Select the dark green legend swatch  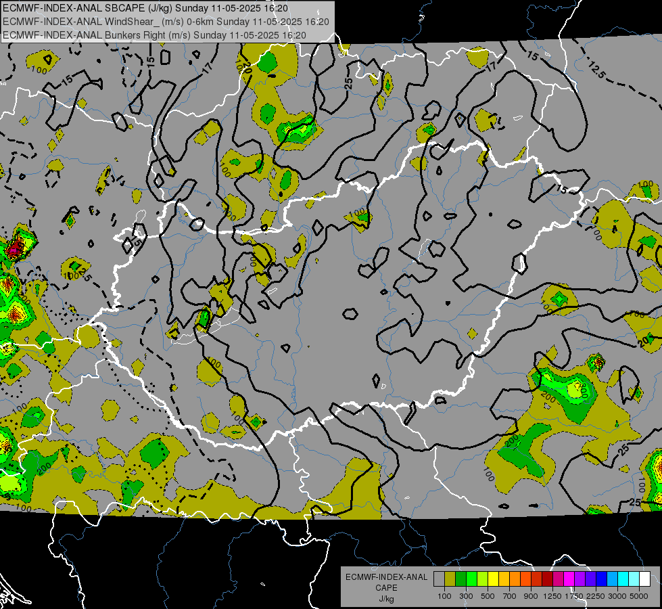tap(460, 579)
